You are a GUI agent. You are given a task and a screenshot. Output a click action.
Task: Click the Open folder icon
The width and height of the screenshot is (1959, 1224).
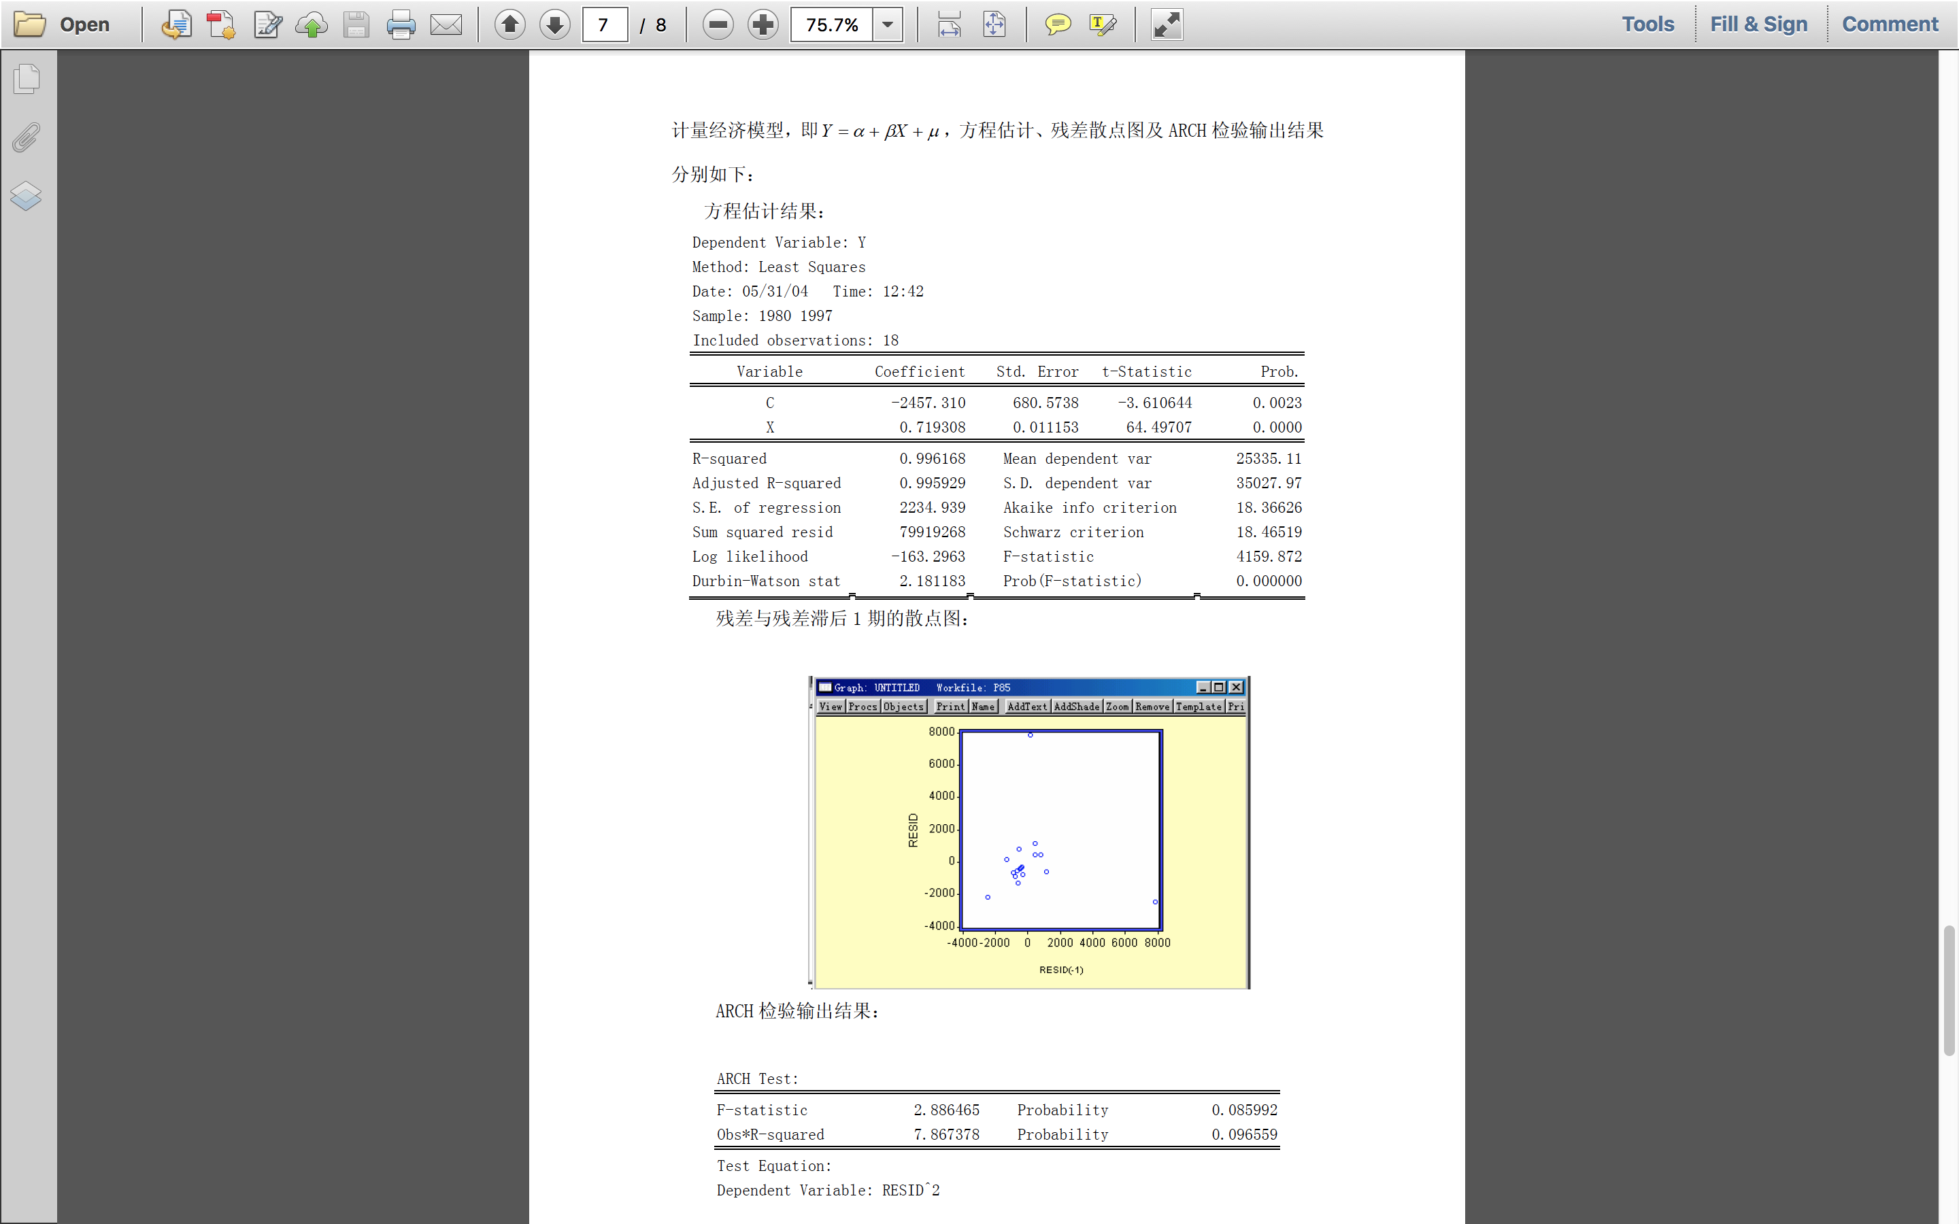(31, 24)
